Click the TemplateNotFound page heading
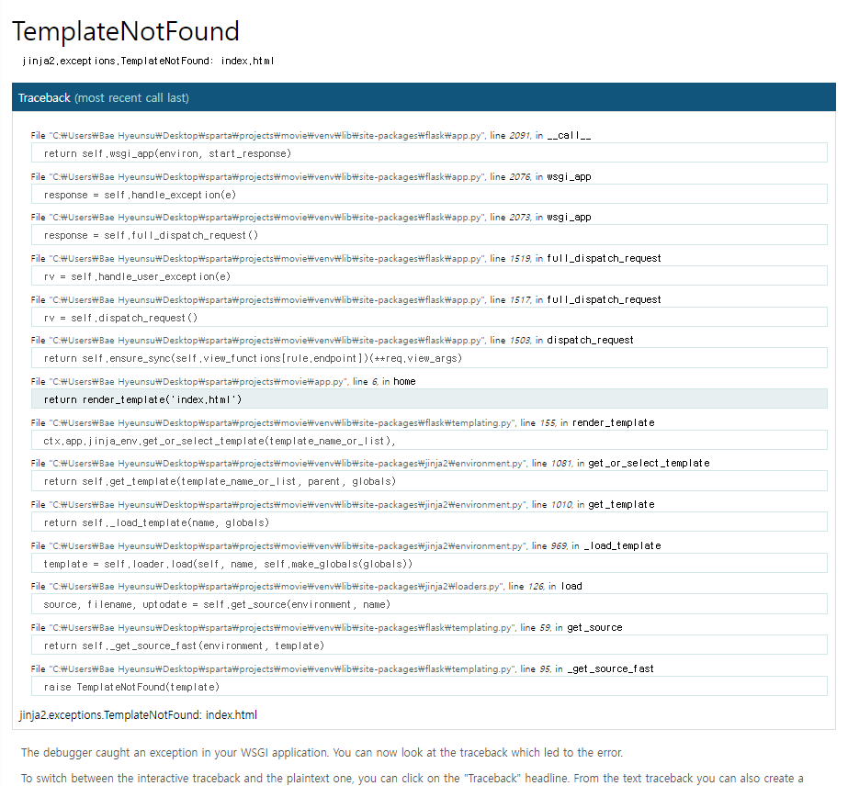 click(x=126, y=31)
